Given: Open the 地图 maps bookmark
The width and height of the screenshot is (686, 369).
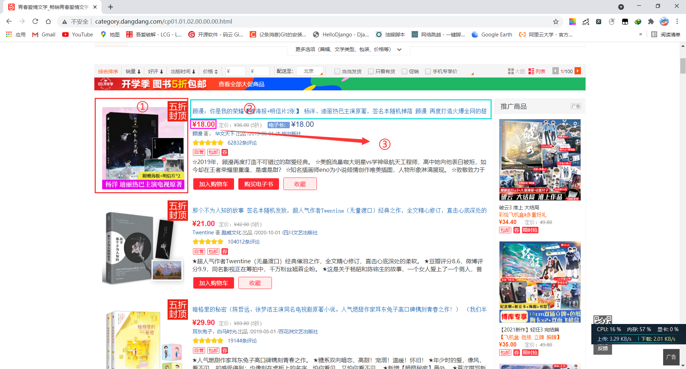Looking at the screenshot, I should point(110,35).
